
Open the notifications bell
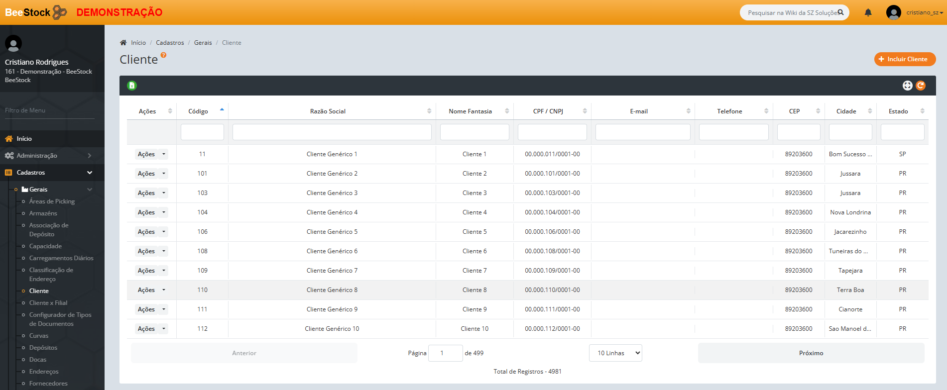tap(868, 12)
